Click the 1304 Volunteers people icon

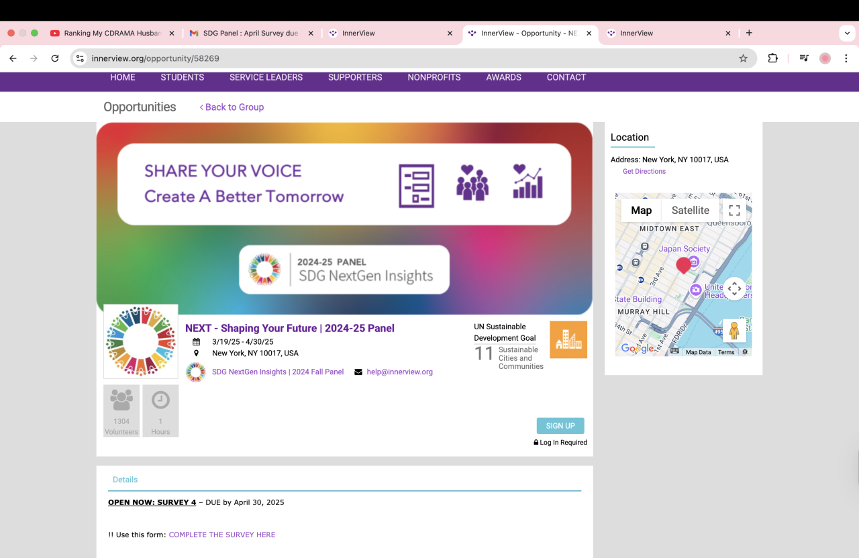click(x=121, y=400)
